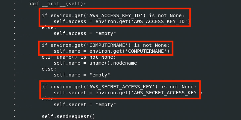
Task: Click gutter arrow beside if COMPUTERNAME check line
Action: coord(14,45)
